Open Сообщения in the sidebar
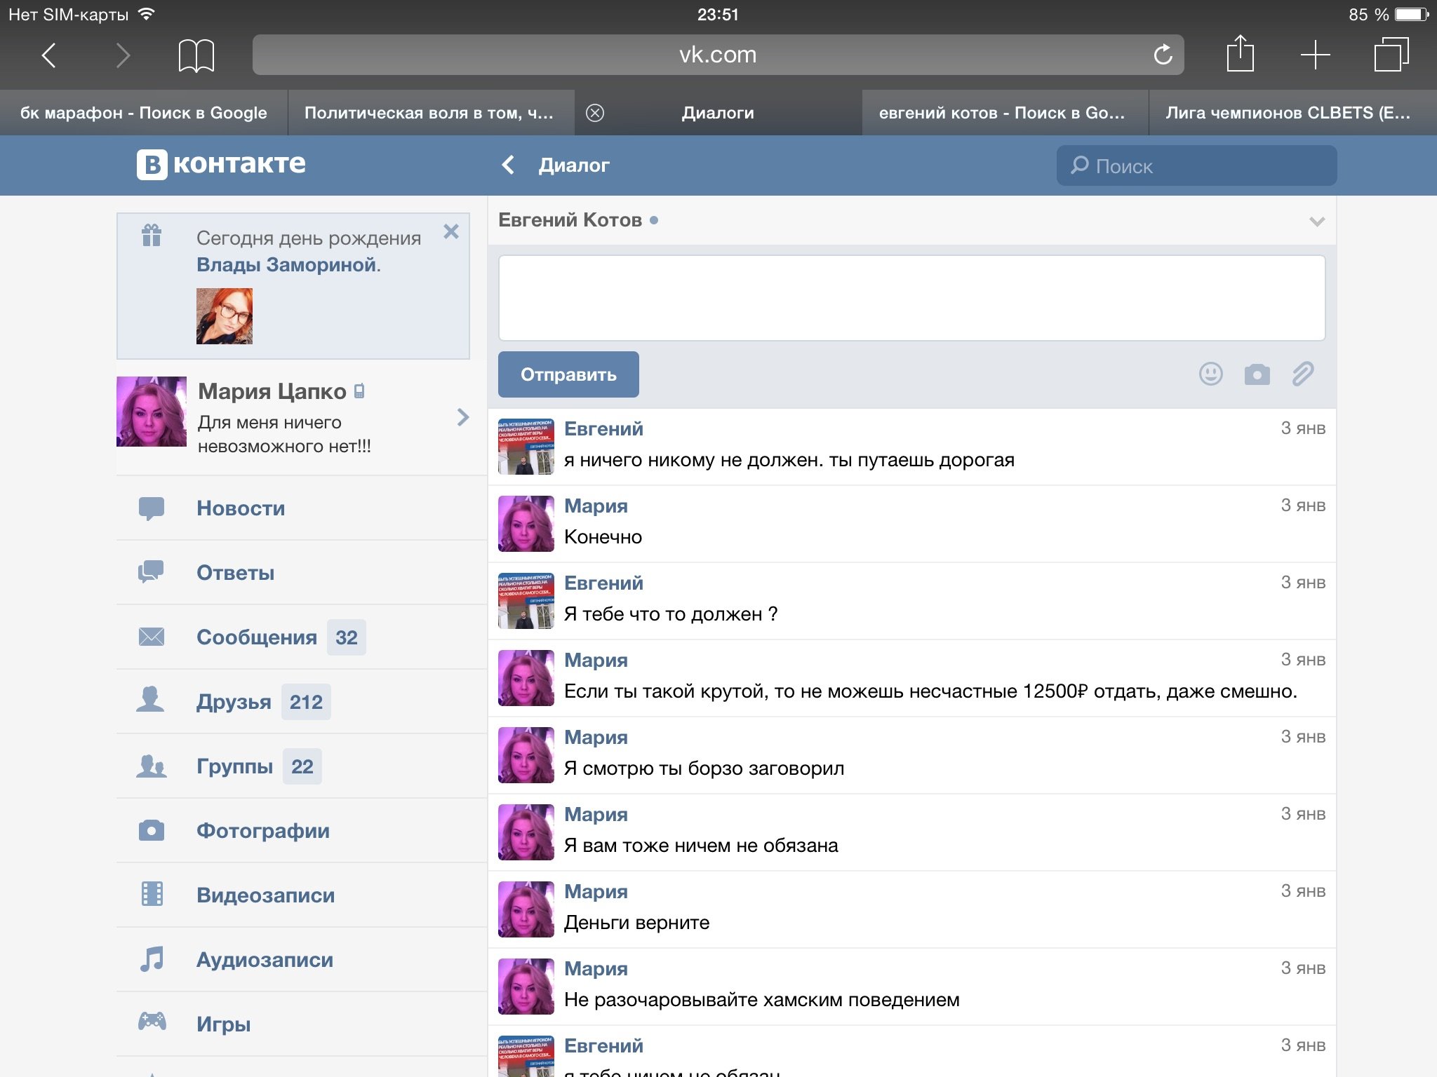 click(x=257, y=637)
